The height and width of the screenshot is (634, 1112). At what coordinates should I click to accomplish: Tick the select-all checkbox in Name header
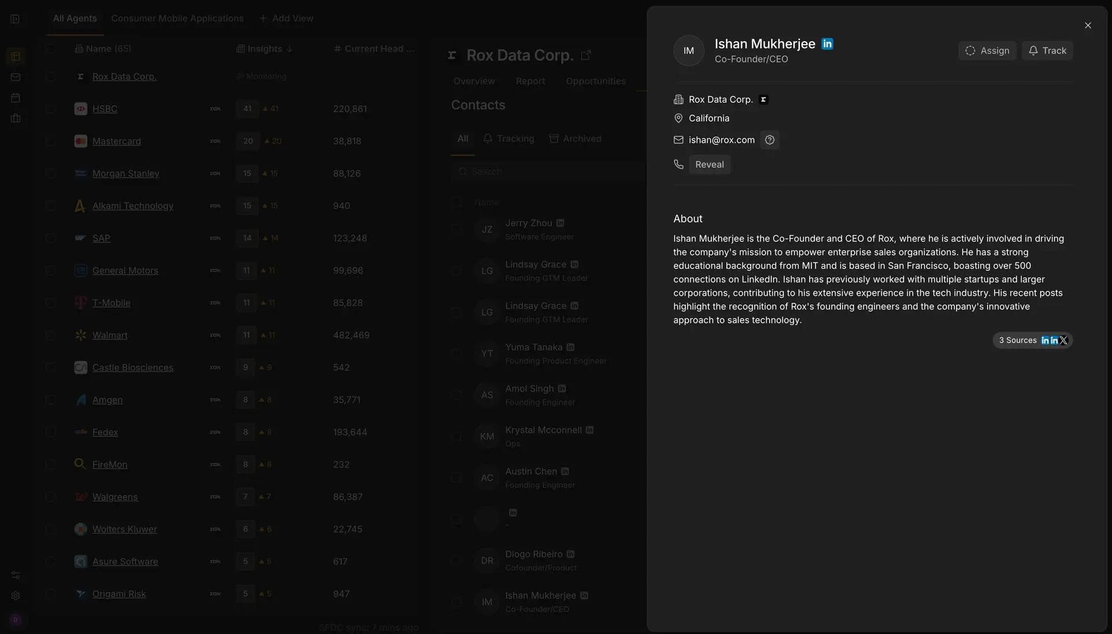tap(50, 49)
